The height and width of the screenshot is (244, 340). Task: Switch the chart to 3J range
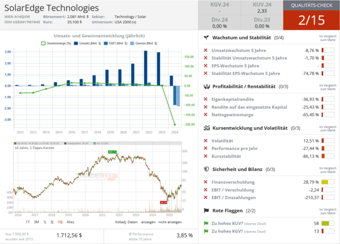pyautogui.click(x=52, y=222)
